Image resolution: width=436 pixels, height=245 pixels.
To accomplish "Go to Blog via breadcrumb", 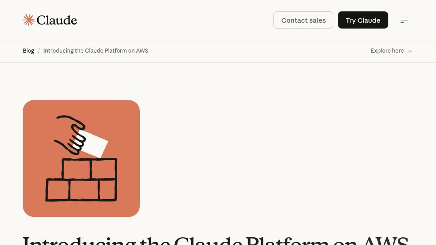I will 28,51.
